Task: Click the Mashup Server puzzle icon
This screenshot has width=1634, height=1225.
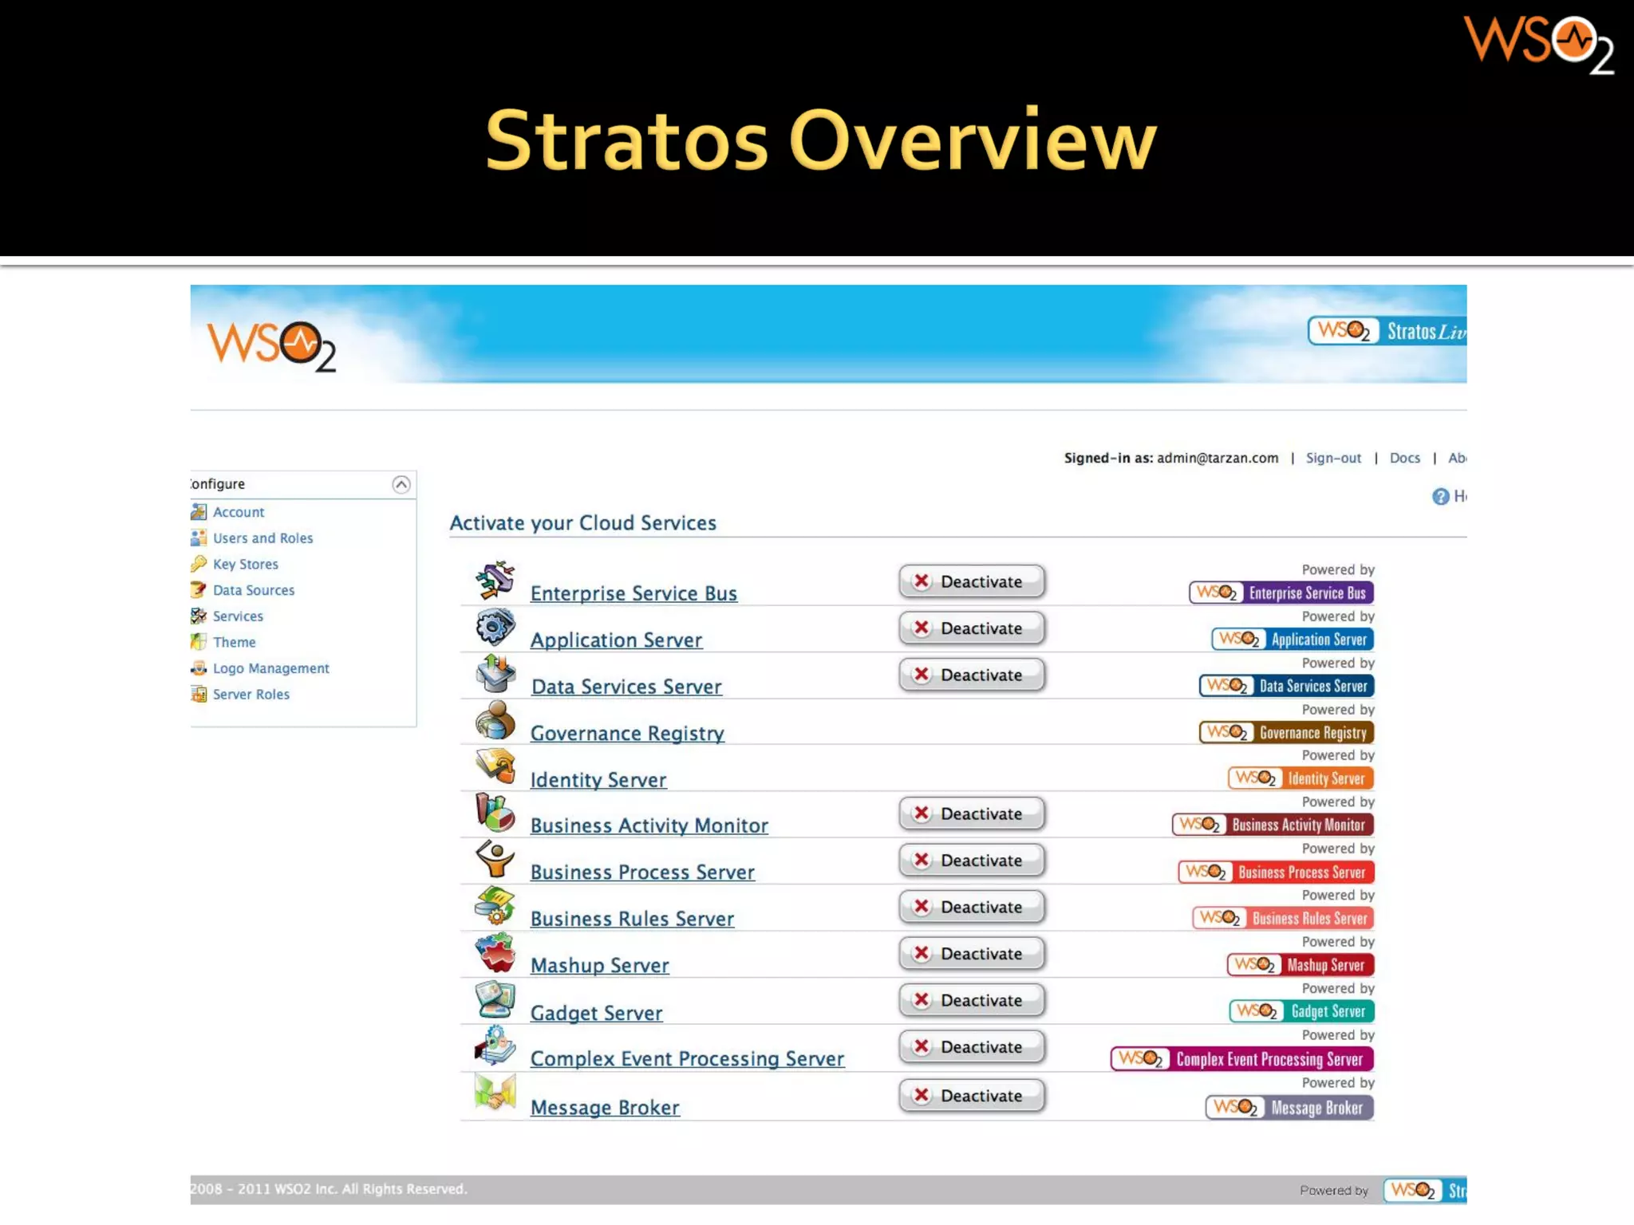Action: coord(495,952)
